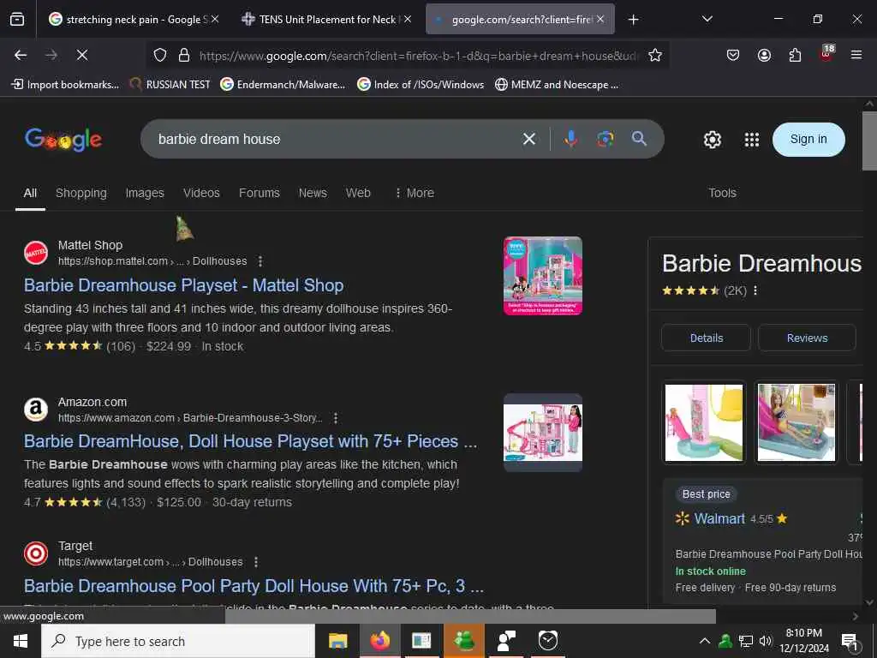Open Amazon dollhouse thumbnail
877x658 pixels.
click(x=542, y=433)
